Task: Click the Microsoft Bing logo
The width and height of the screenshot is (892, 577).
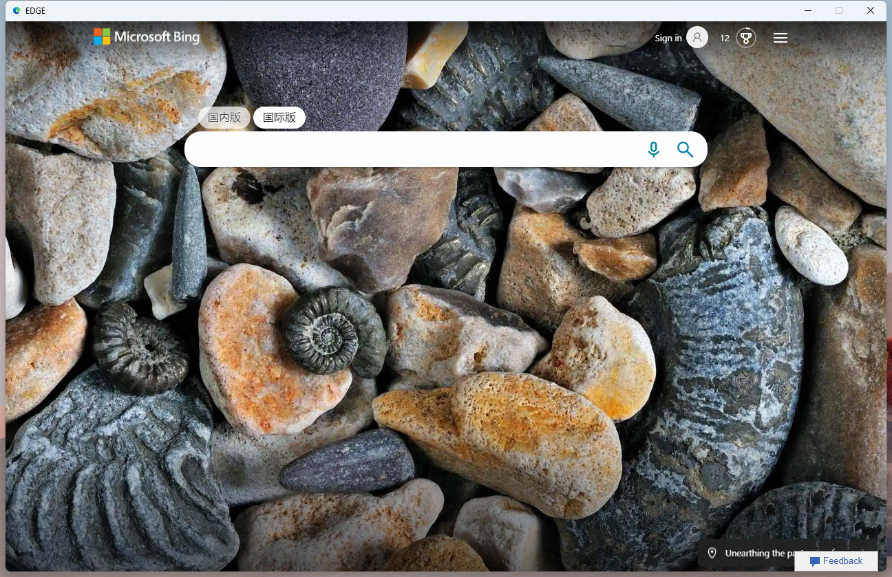Action: coord(147,37)
